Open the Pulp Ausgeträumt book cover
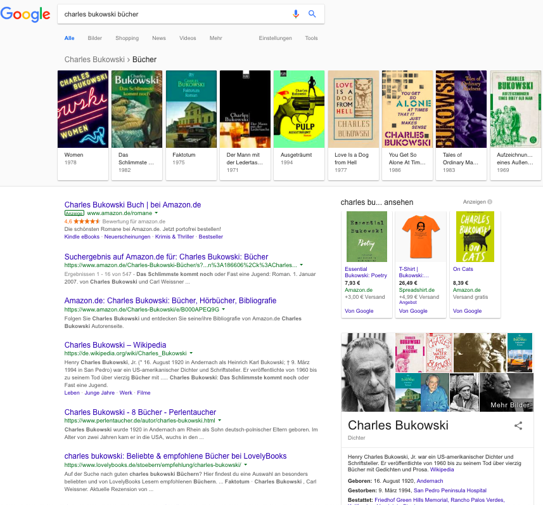This screenshot has height=505, width=543. (298, 108)
